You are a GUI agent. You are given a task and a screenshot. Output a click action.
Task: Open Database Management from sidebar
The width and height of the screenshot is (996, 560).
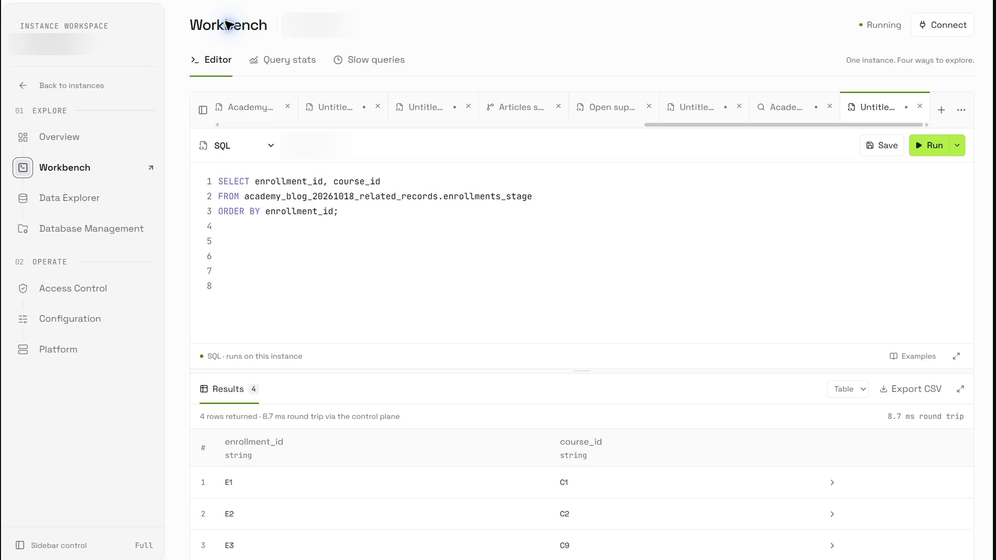pyautogui.click(x=91, y=229)
